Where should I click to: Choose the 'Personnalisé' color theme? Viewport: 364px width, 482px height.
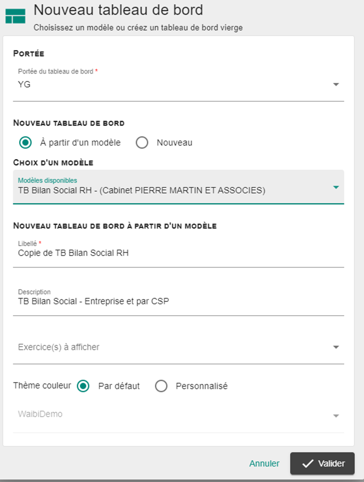tap(161, 386)
